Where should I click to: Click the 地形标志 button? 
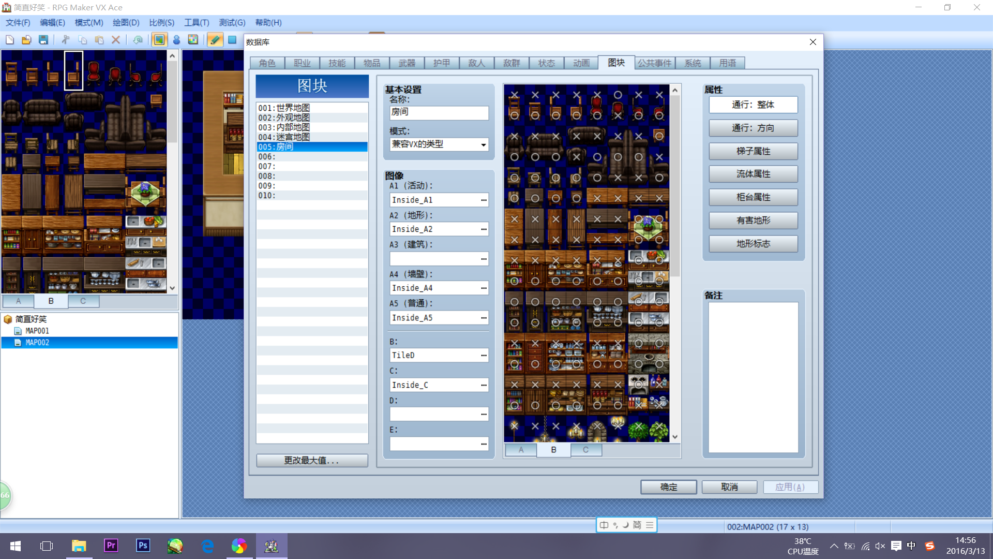[x=753, y=244]
